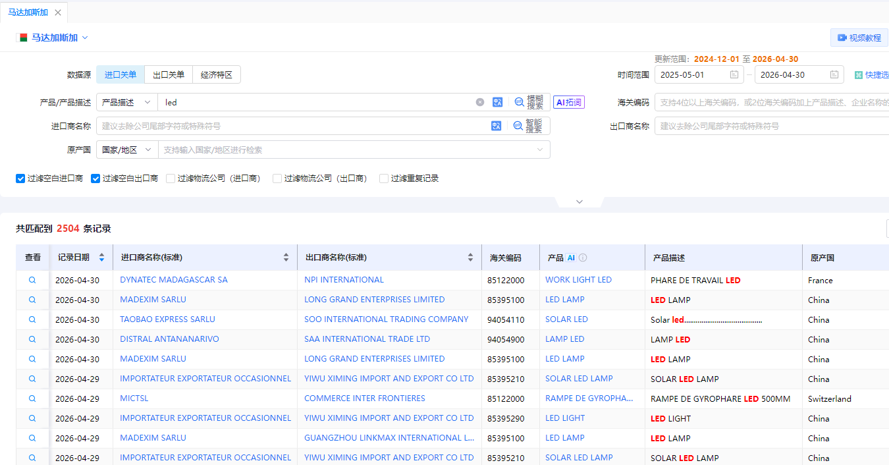This screenshot has height=465, width=889.
Task: Select 进口关单 data source tab
Action: pyautogui.click(x=121, y=74)
